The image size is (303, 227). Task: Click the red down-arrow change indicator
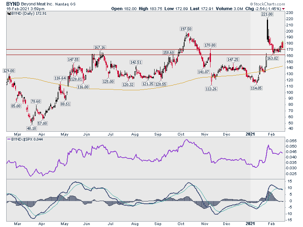pos(283,9)
